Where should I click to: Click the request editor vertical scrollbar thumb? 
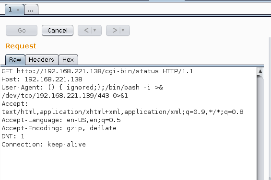pyautogui.click(x=260, y=128)
